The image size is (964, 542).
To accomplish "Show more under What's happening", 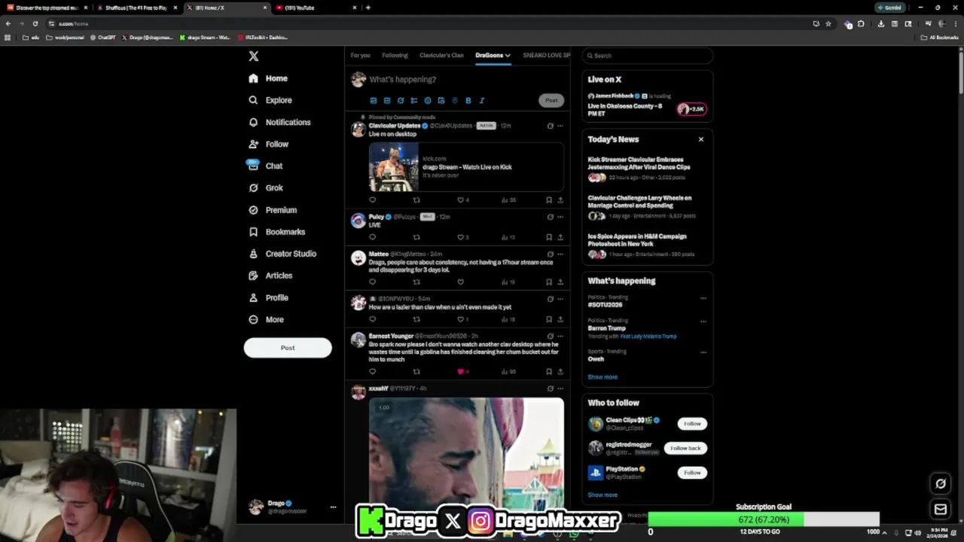I will [602, 377].
